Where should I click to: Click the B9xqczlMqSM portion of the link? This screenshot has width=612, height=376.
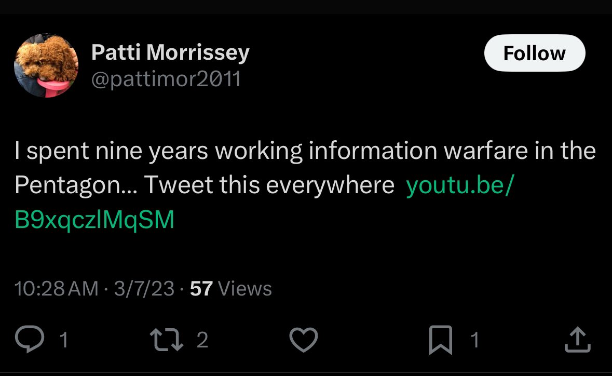click(x=94, y=220)
